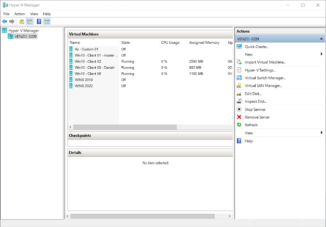Open the Action menu
Image resolution: width=326 pixels, height=227 pixels.
[x=19, y=14]
